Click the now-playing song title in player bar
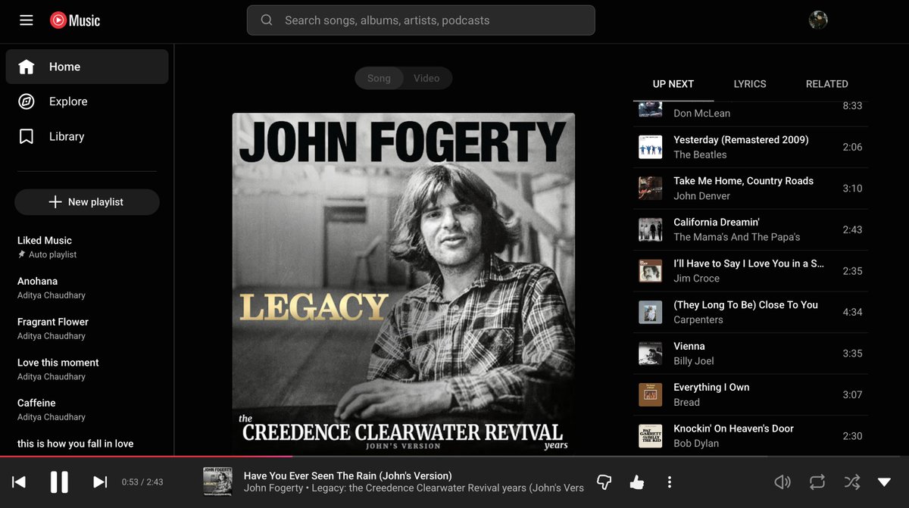This screenshot has width=909, height=508. pyautogui.click(x=348, y=476)
